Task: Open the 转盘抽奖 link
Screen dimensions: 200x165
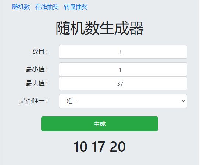Action: pos(76,7)
